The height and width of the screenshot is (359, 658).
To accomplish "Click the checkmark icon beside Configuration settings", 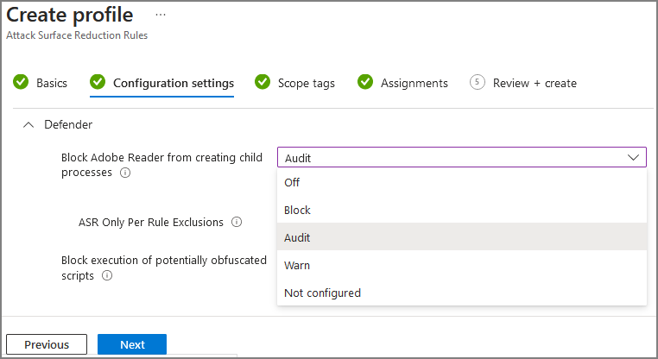I will 98,83.
